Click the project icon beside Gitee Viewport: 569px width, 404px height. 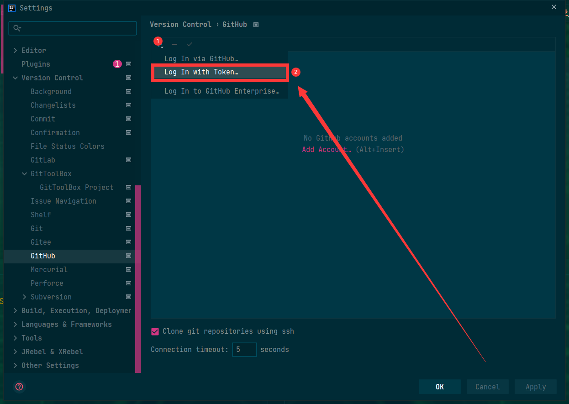pyautogui.click(x=129, y=242)
